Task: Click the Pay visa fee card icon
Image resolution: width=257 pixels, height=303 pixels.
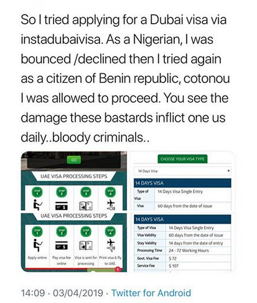Action: click(x=62, y=245)
